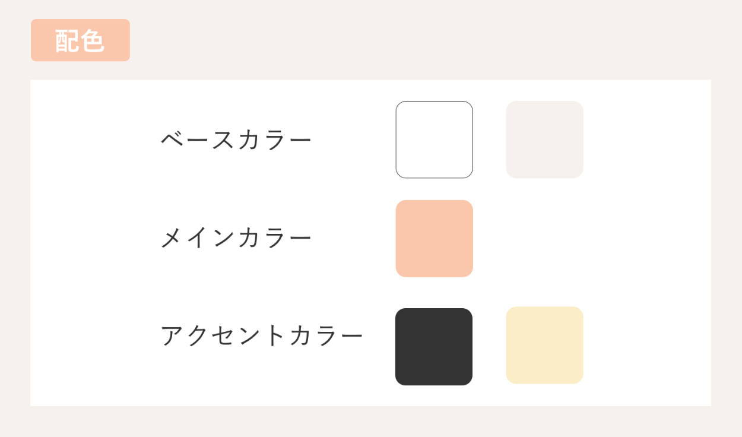Click the 配色 header badge

[x=80, y=40]
